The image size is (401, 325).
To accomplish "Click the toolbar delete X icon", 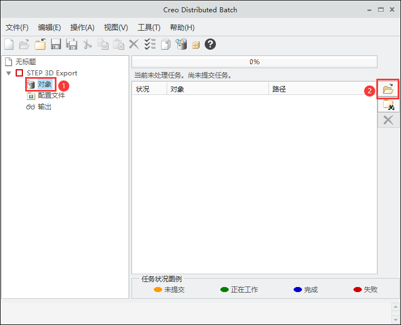I will [x=134, y=44].
